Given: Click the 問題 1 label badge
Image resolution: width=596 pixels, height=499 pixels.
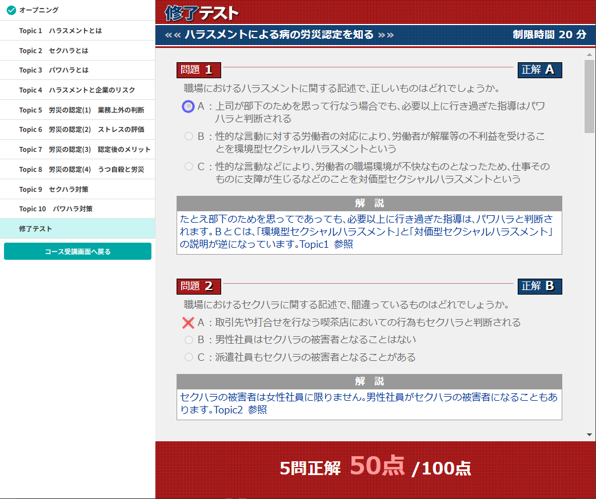Looking at the screenshot, I should click(x=199, y=70).
